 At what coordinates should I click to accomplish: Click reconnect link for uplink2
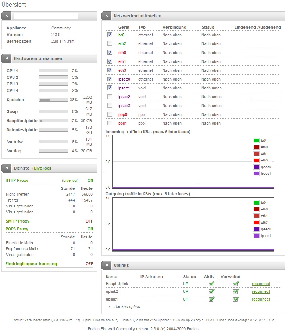pyautogui.click(x=261, y=292)
